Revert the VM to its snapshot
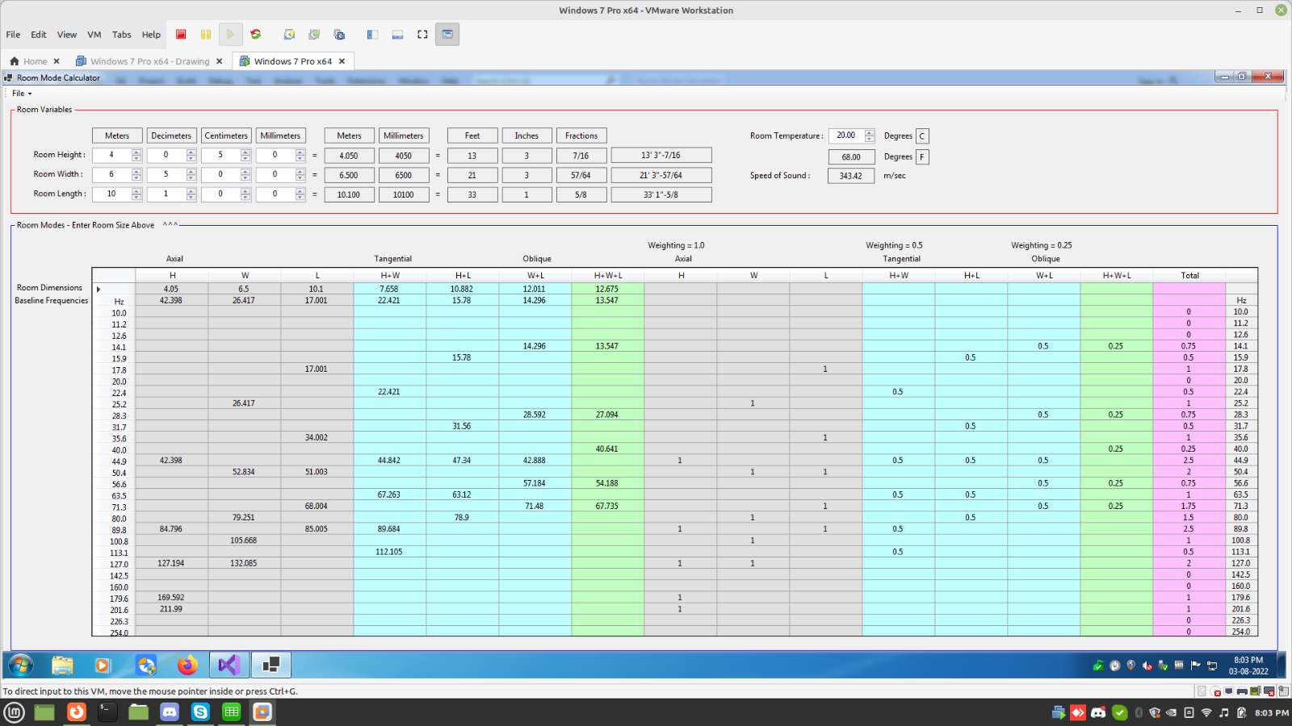The image size is (1292, 726). (x=313, y=35)
